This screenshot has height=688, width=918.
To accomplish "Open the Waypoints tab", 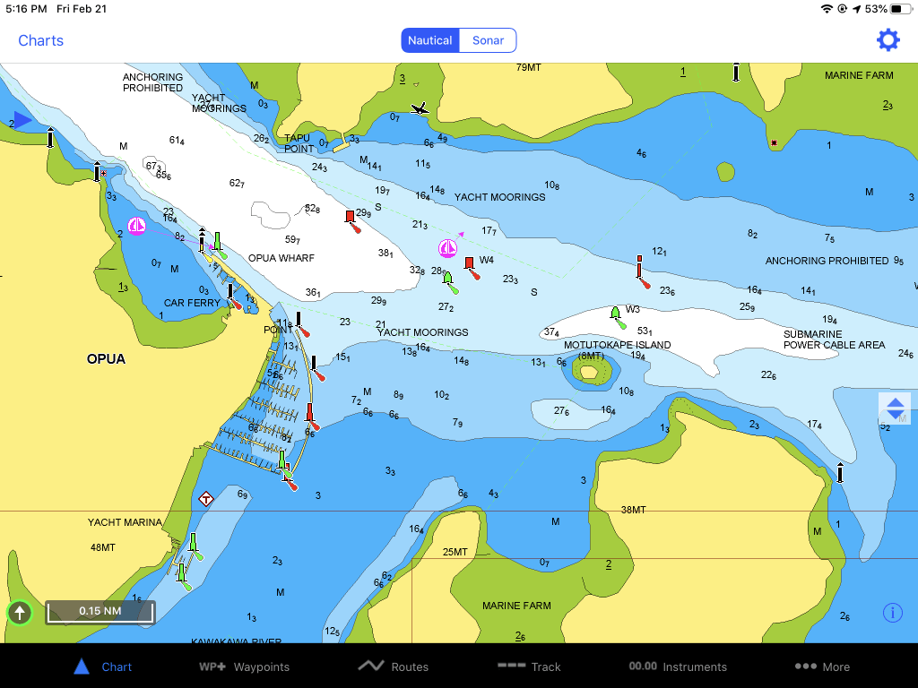I will pos(244,666).
